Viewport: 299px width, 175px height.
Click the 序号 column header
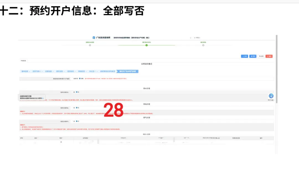pyautogui.click(x=22, y=138)
